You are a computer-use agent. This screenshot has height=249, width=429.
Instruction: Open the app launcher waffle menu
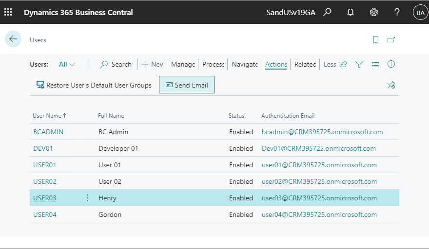(x=8, y=12)
